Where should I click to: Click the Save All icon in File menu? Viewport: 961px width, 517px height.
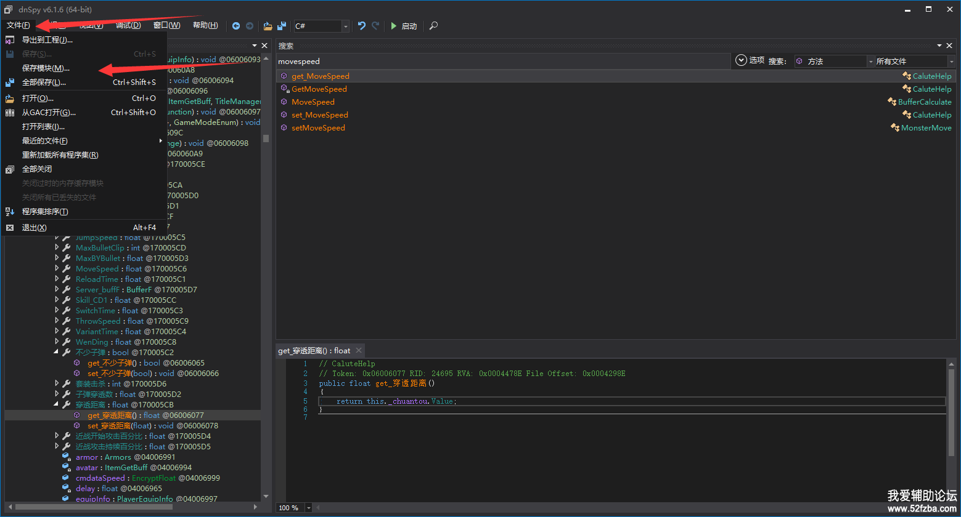click(10, 82)
